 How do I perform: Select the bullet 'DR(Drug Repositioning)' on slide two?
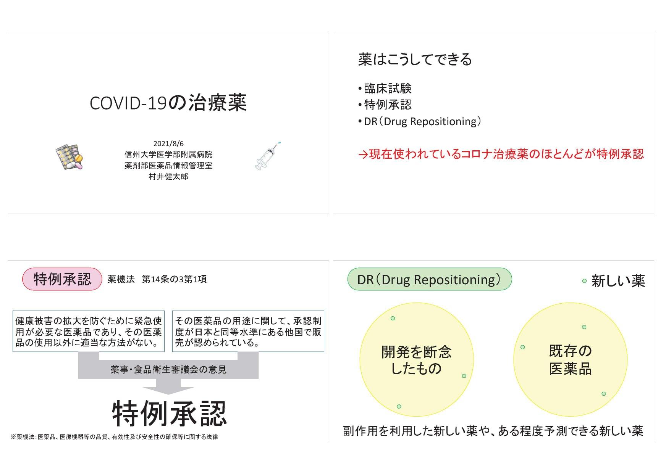coord(422,121)
